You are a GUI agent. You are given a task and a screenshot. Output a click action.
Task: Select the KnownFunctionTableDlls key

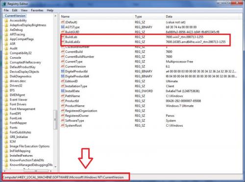tap(27, 160)
